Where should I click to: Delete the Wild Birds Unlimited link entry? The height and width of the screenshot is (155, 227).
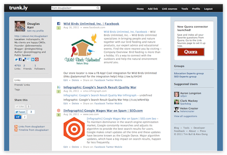[x=76, y=80]
